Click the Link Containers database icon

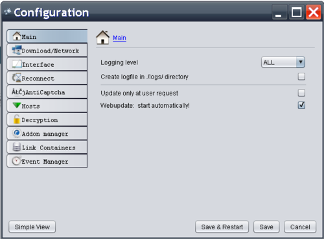coord(17,147)
